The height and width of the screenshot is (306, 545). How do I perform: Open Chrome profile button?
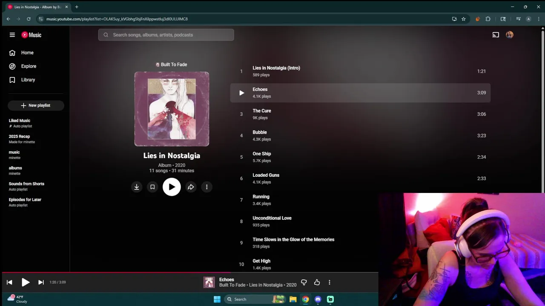528,19
